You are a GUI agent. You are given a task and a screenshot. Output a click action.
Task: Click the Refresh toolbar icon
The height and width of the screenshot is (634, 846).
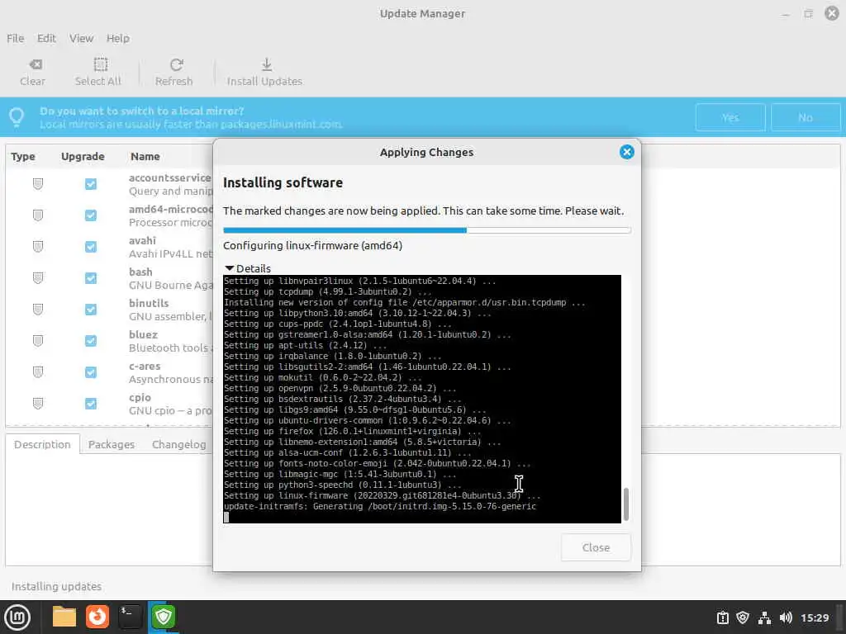(x=176, y=64)
